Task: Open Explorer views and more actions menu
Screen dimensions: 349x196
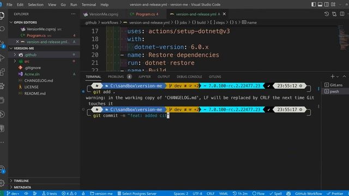Action: [73, 14]
